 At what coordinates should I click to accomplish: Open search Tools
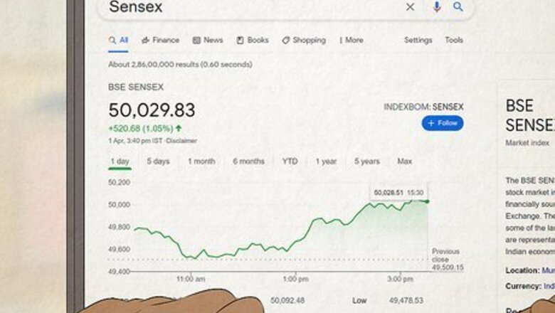[454, 41]
